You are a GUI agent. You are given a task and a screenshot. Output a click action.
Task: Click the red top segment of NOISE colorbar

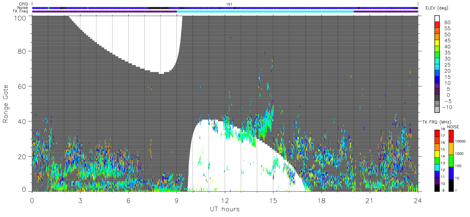pyautogui.click(x=451, y=136)
